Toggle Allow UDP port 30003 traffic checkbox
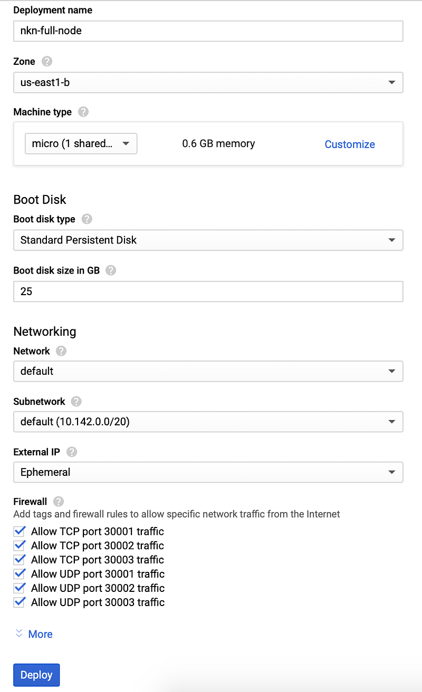The width and height of the screenshot is (422, 692). (20, 602)
